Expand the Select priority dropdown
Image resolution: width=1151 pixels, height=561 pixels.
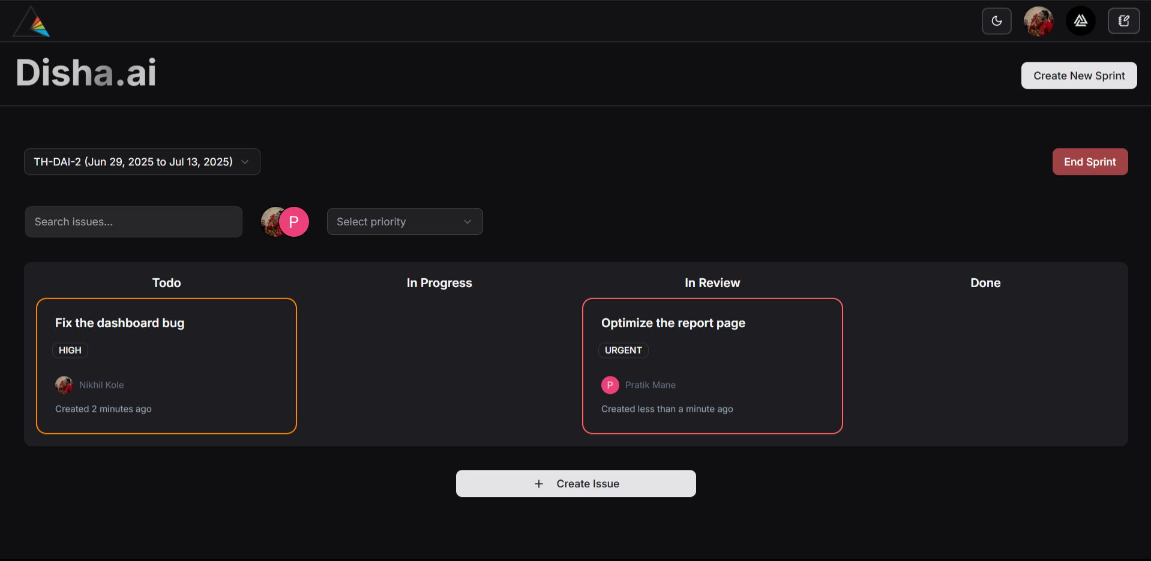[x=404, y=222]
